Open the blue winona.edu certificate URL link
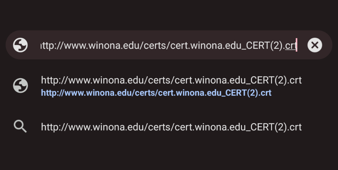 (156, 93)
